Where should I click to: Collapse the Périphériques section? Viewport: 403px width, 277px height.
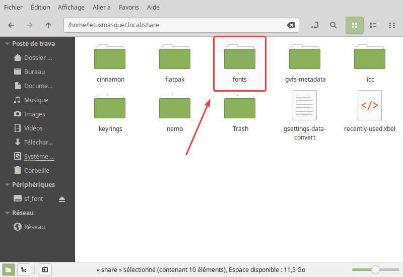pos(7,185)
